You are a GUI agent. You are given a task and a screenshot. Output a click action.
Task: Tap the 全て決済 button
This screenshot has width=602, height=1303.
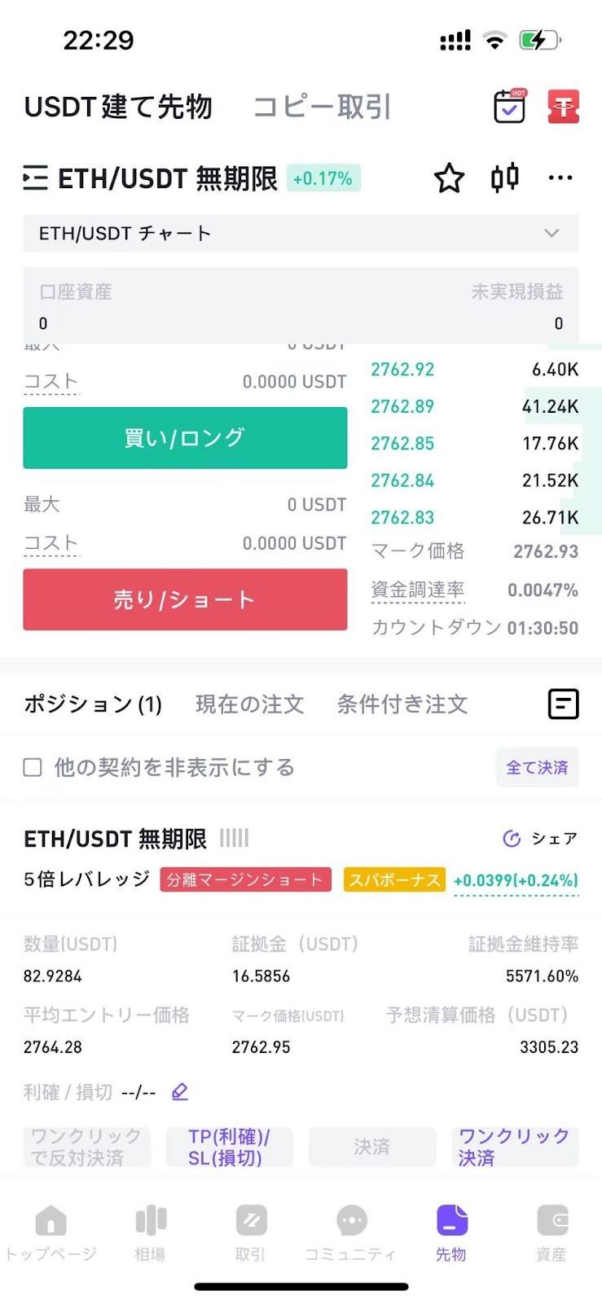[x=537, y=767]
